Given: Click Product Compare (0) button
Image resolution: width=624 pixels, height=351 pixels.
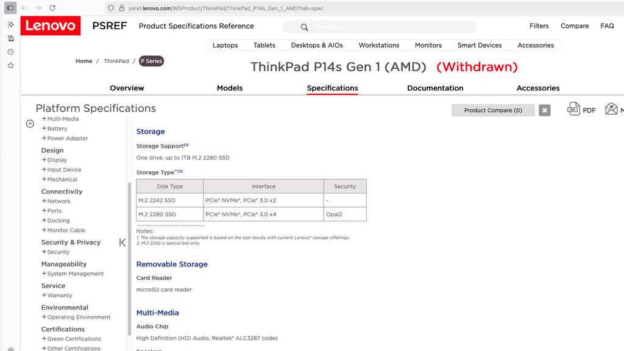Looking at the screenshot, I should point(493,110).
